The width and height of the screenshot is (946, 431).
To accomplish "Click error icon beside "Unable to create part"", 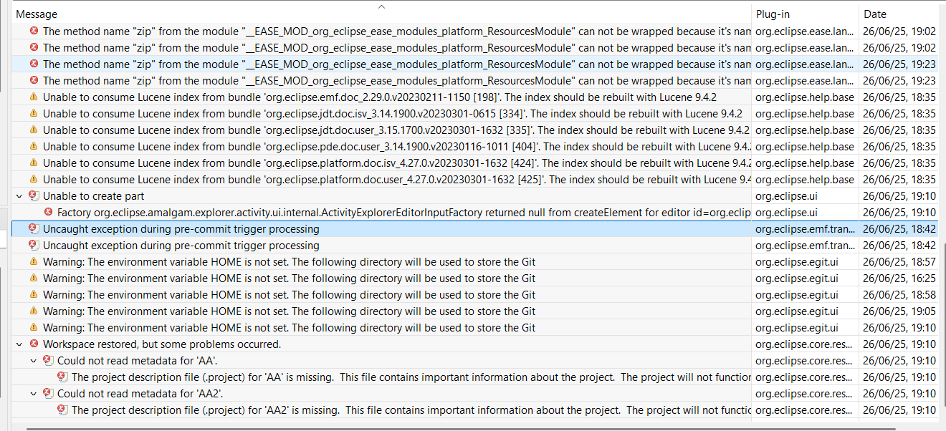I will 33,196.
